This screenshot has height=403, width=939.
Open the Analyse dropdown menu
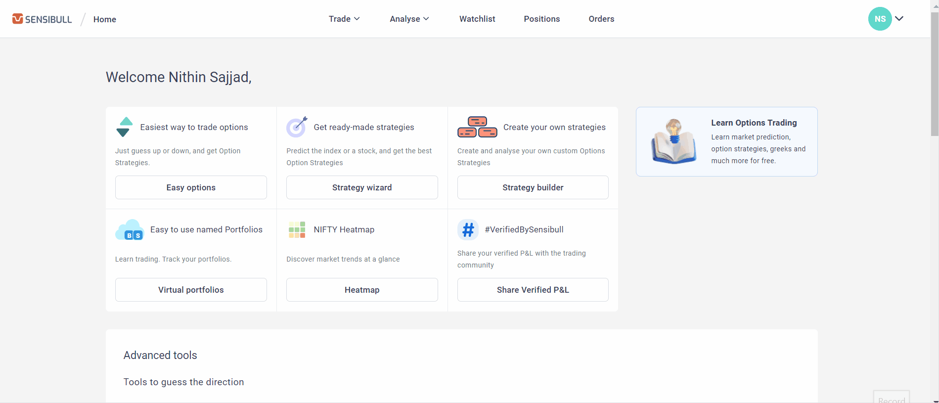(x=409, y=19)
